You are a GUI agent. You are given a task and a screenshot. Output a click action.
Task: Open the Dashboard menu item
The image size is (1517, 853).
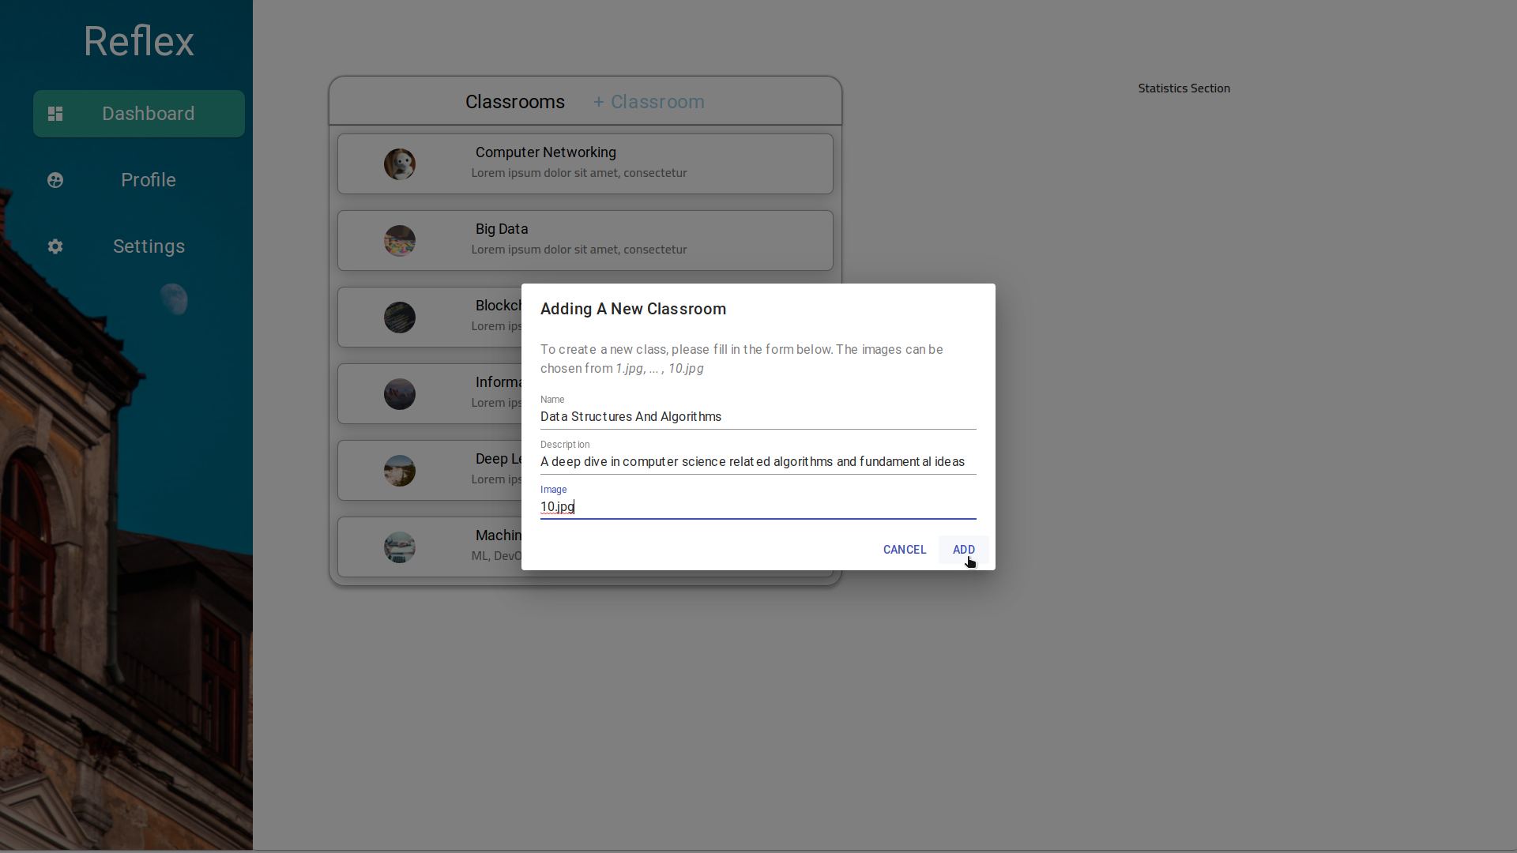pyautogui.click(x=148, y=114)
